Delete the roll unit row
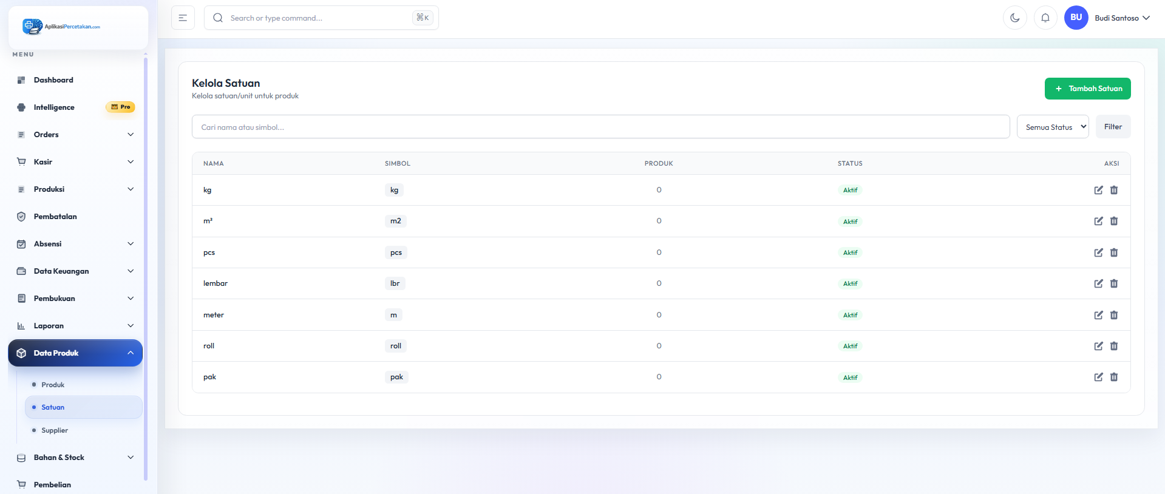The height and width of the screenshot is (494, 1165). click(1114, 346)
